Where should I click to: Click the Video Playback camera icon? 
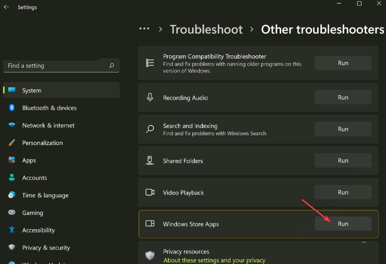point(150,192)
